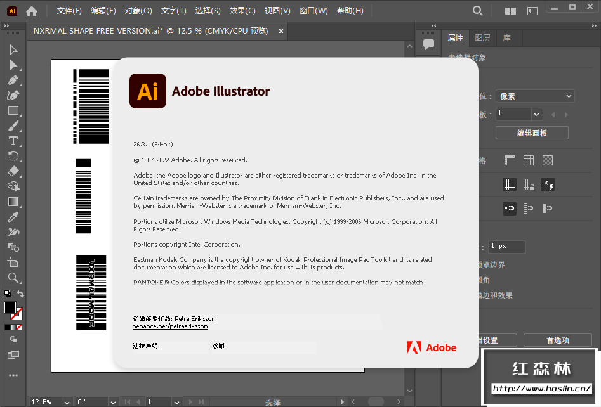601x407 pixels.
Task: Open the workspace switcher icon
Action: coord(532,11)
